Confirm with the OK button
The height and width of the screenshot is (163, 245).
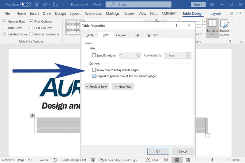(x=158, y=151)
